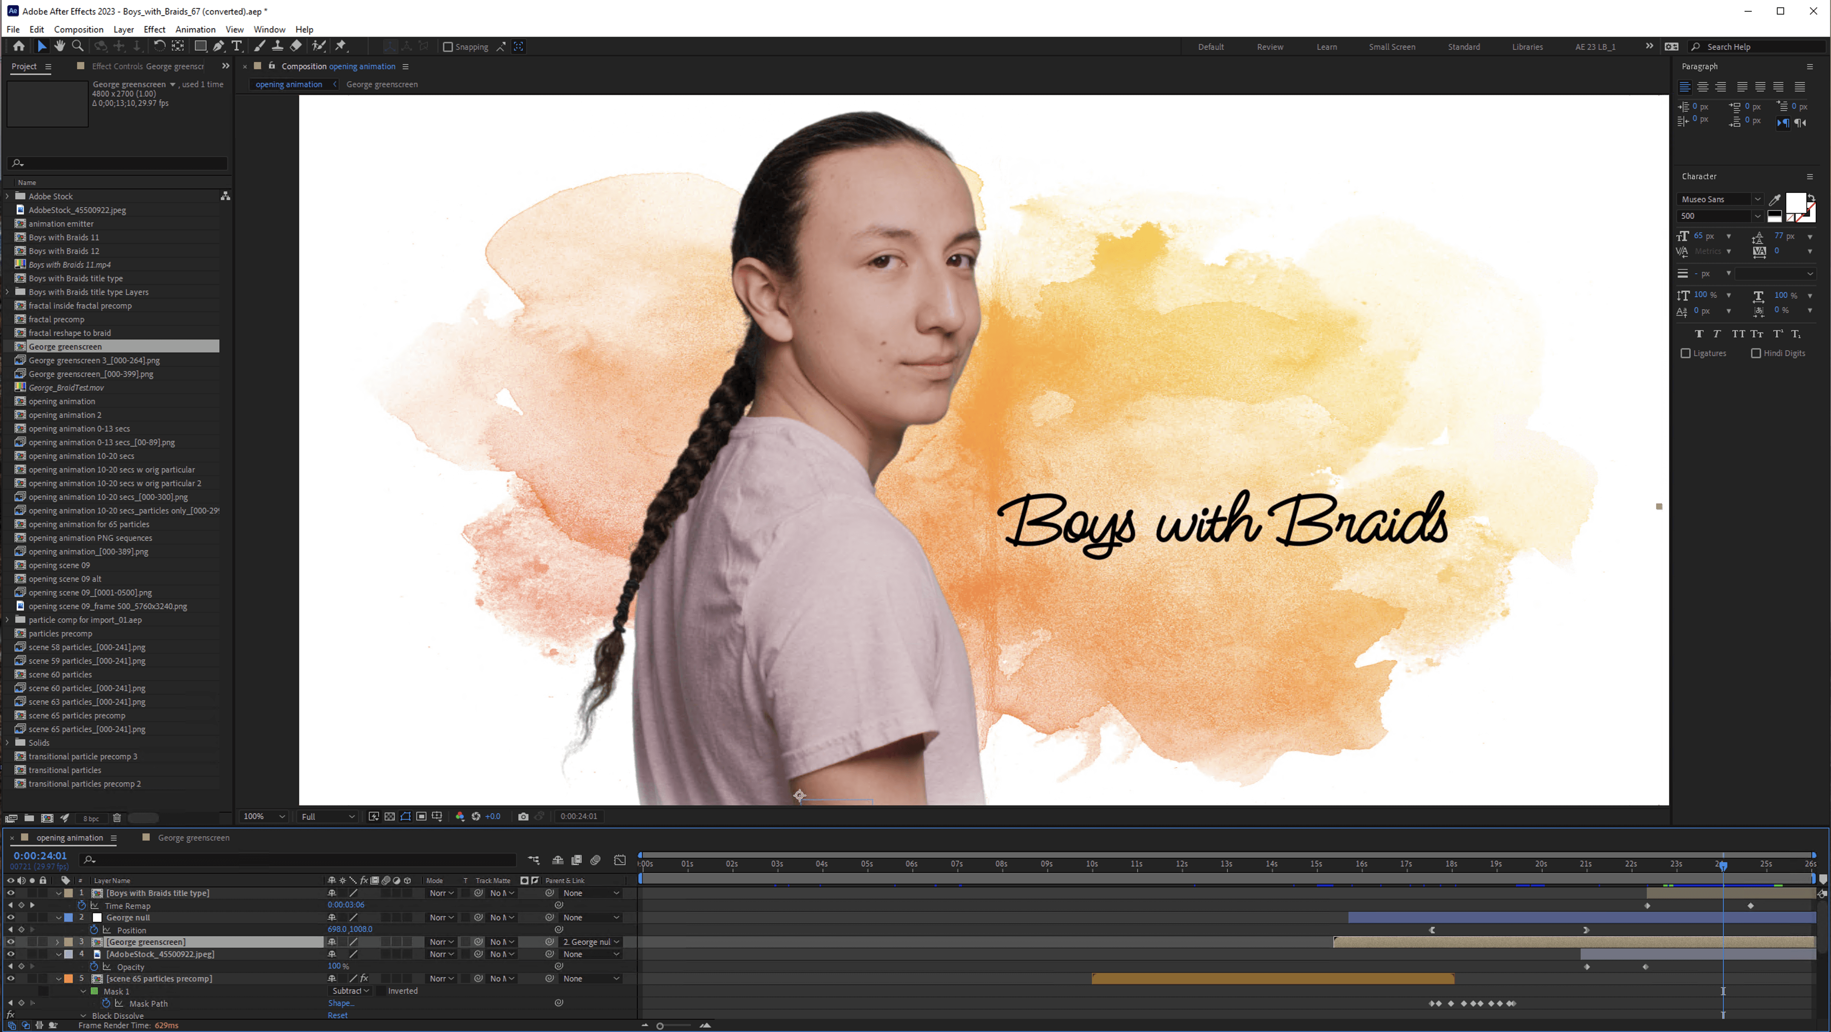Select the Pen tool
The height and width of the screenshot is (1032, 1831).
point(218,46)
